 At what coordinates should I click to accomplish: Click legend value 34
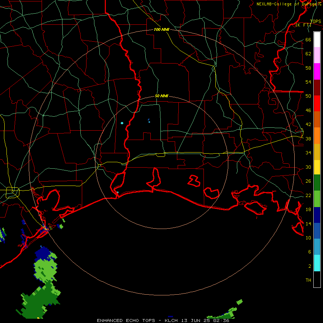pyautogui.click(x=308, y=153)
